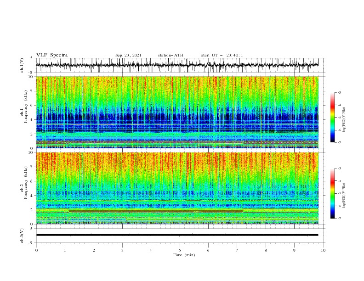This screenshot has height=281, width=364.
Task: Select the "start UT = 23:40:1" label
Action: 222,55
